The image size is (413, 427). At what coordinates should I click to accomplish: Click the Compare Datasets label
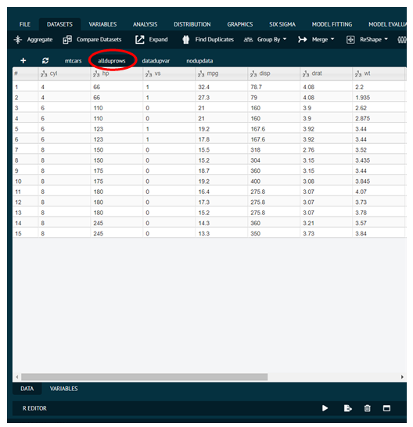tap(99, 40)
